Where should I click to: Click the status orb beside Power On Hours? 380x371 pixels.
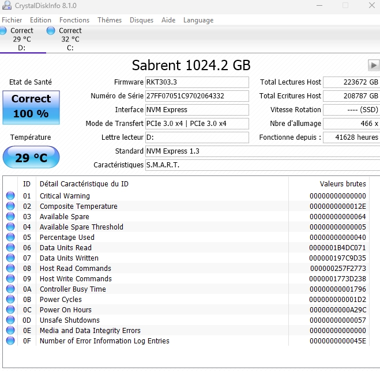10,310
